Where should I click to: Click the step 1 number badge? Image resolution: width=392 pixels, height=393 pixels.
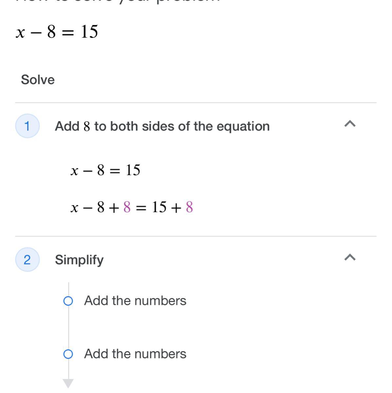(27, 126)
